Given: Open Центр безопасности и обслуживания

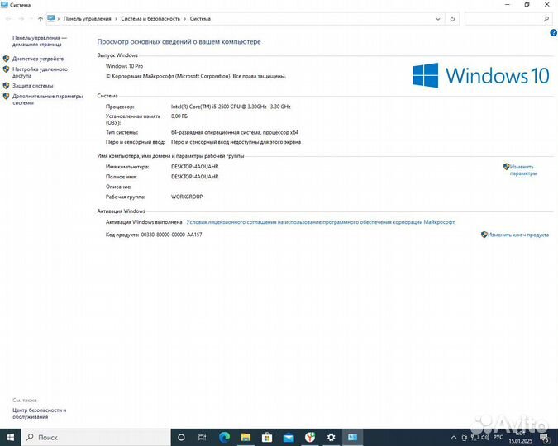Looking at the screenshot, I should click(39, 413).
